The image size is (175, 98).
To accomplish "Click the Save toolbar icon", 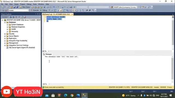I will (14, 7).
